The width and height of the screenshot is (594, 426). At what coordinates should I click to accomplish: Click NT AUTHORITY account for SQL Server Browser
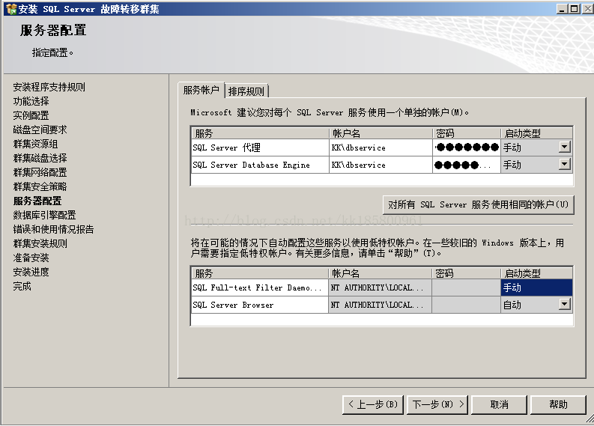pos(380,305)
